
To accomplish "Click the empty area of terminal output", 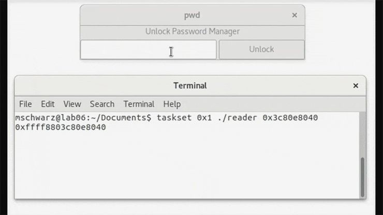I will tap(187, 166).
